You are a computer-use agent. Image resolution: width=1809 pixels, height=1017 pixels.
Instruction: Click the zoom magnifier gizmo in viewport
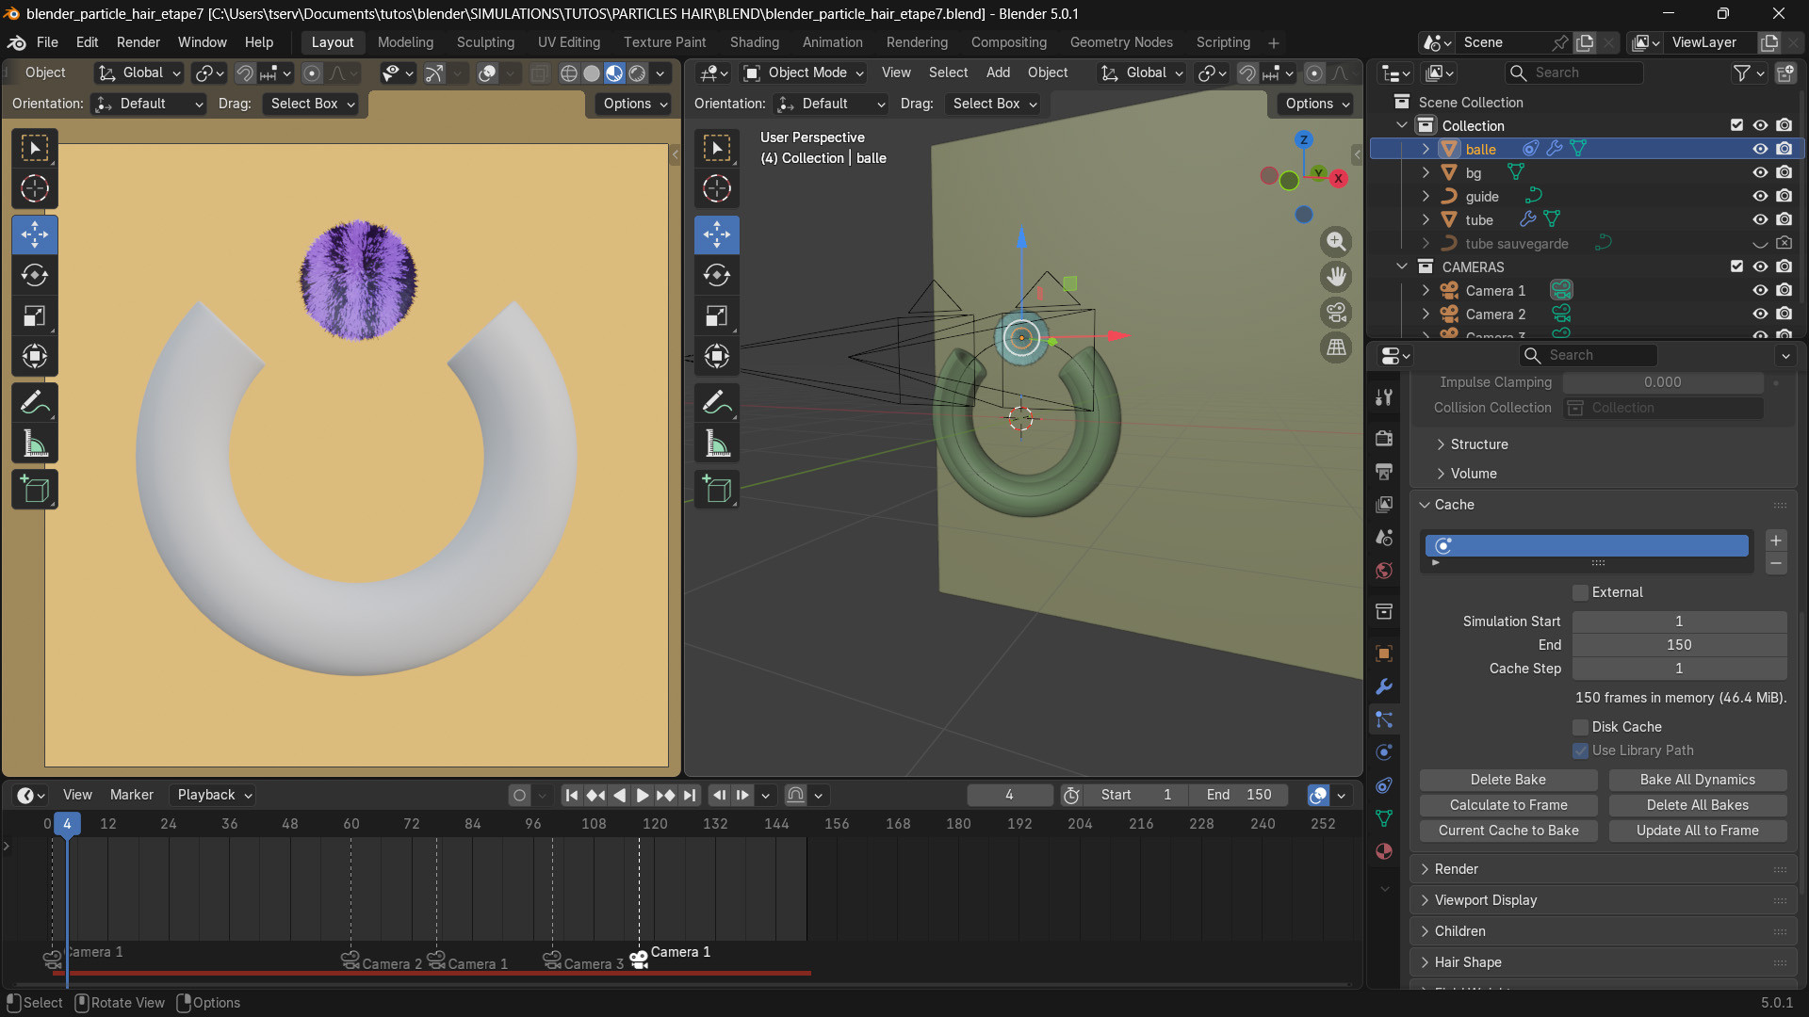(x=1336, y=241)
